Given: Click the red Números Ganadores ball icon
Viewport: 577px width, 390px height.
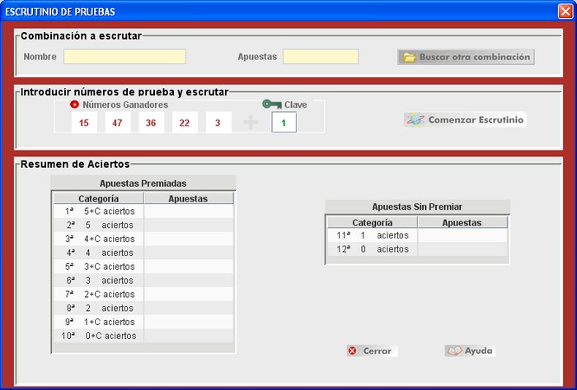Looking at the screenshot, I should point(74,104).
